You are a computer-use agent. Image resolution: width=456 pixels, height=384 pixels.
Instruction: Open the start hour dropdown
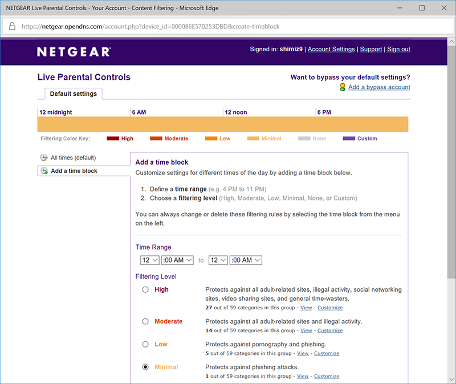coord(150,260)
